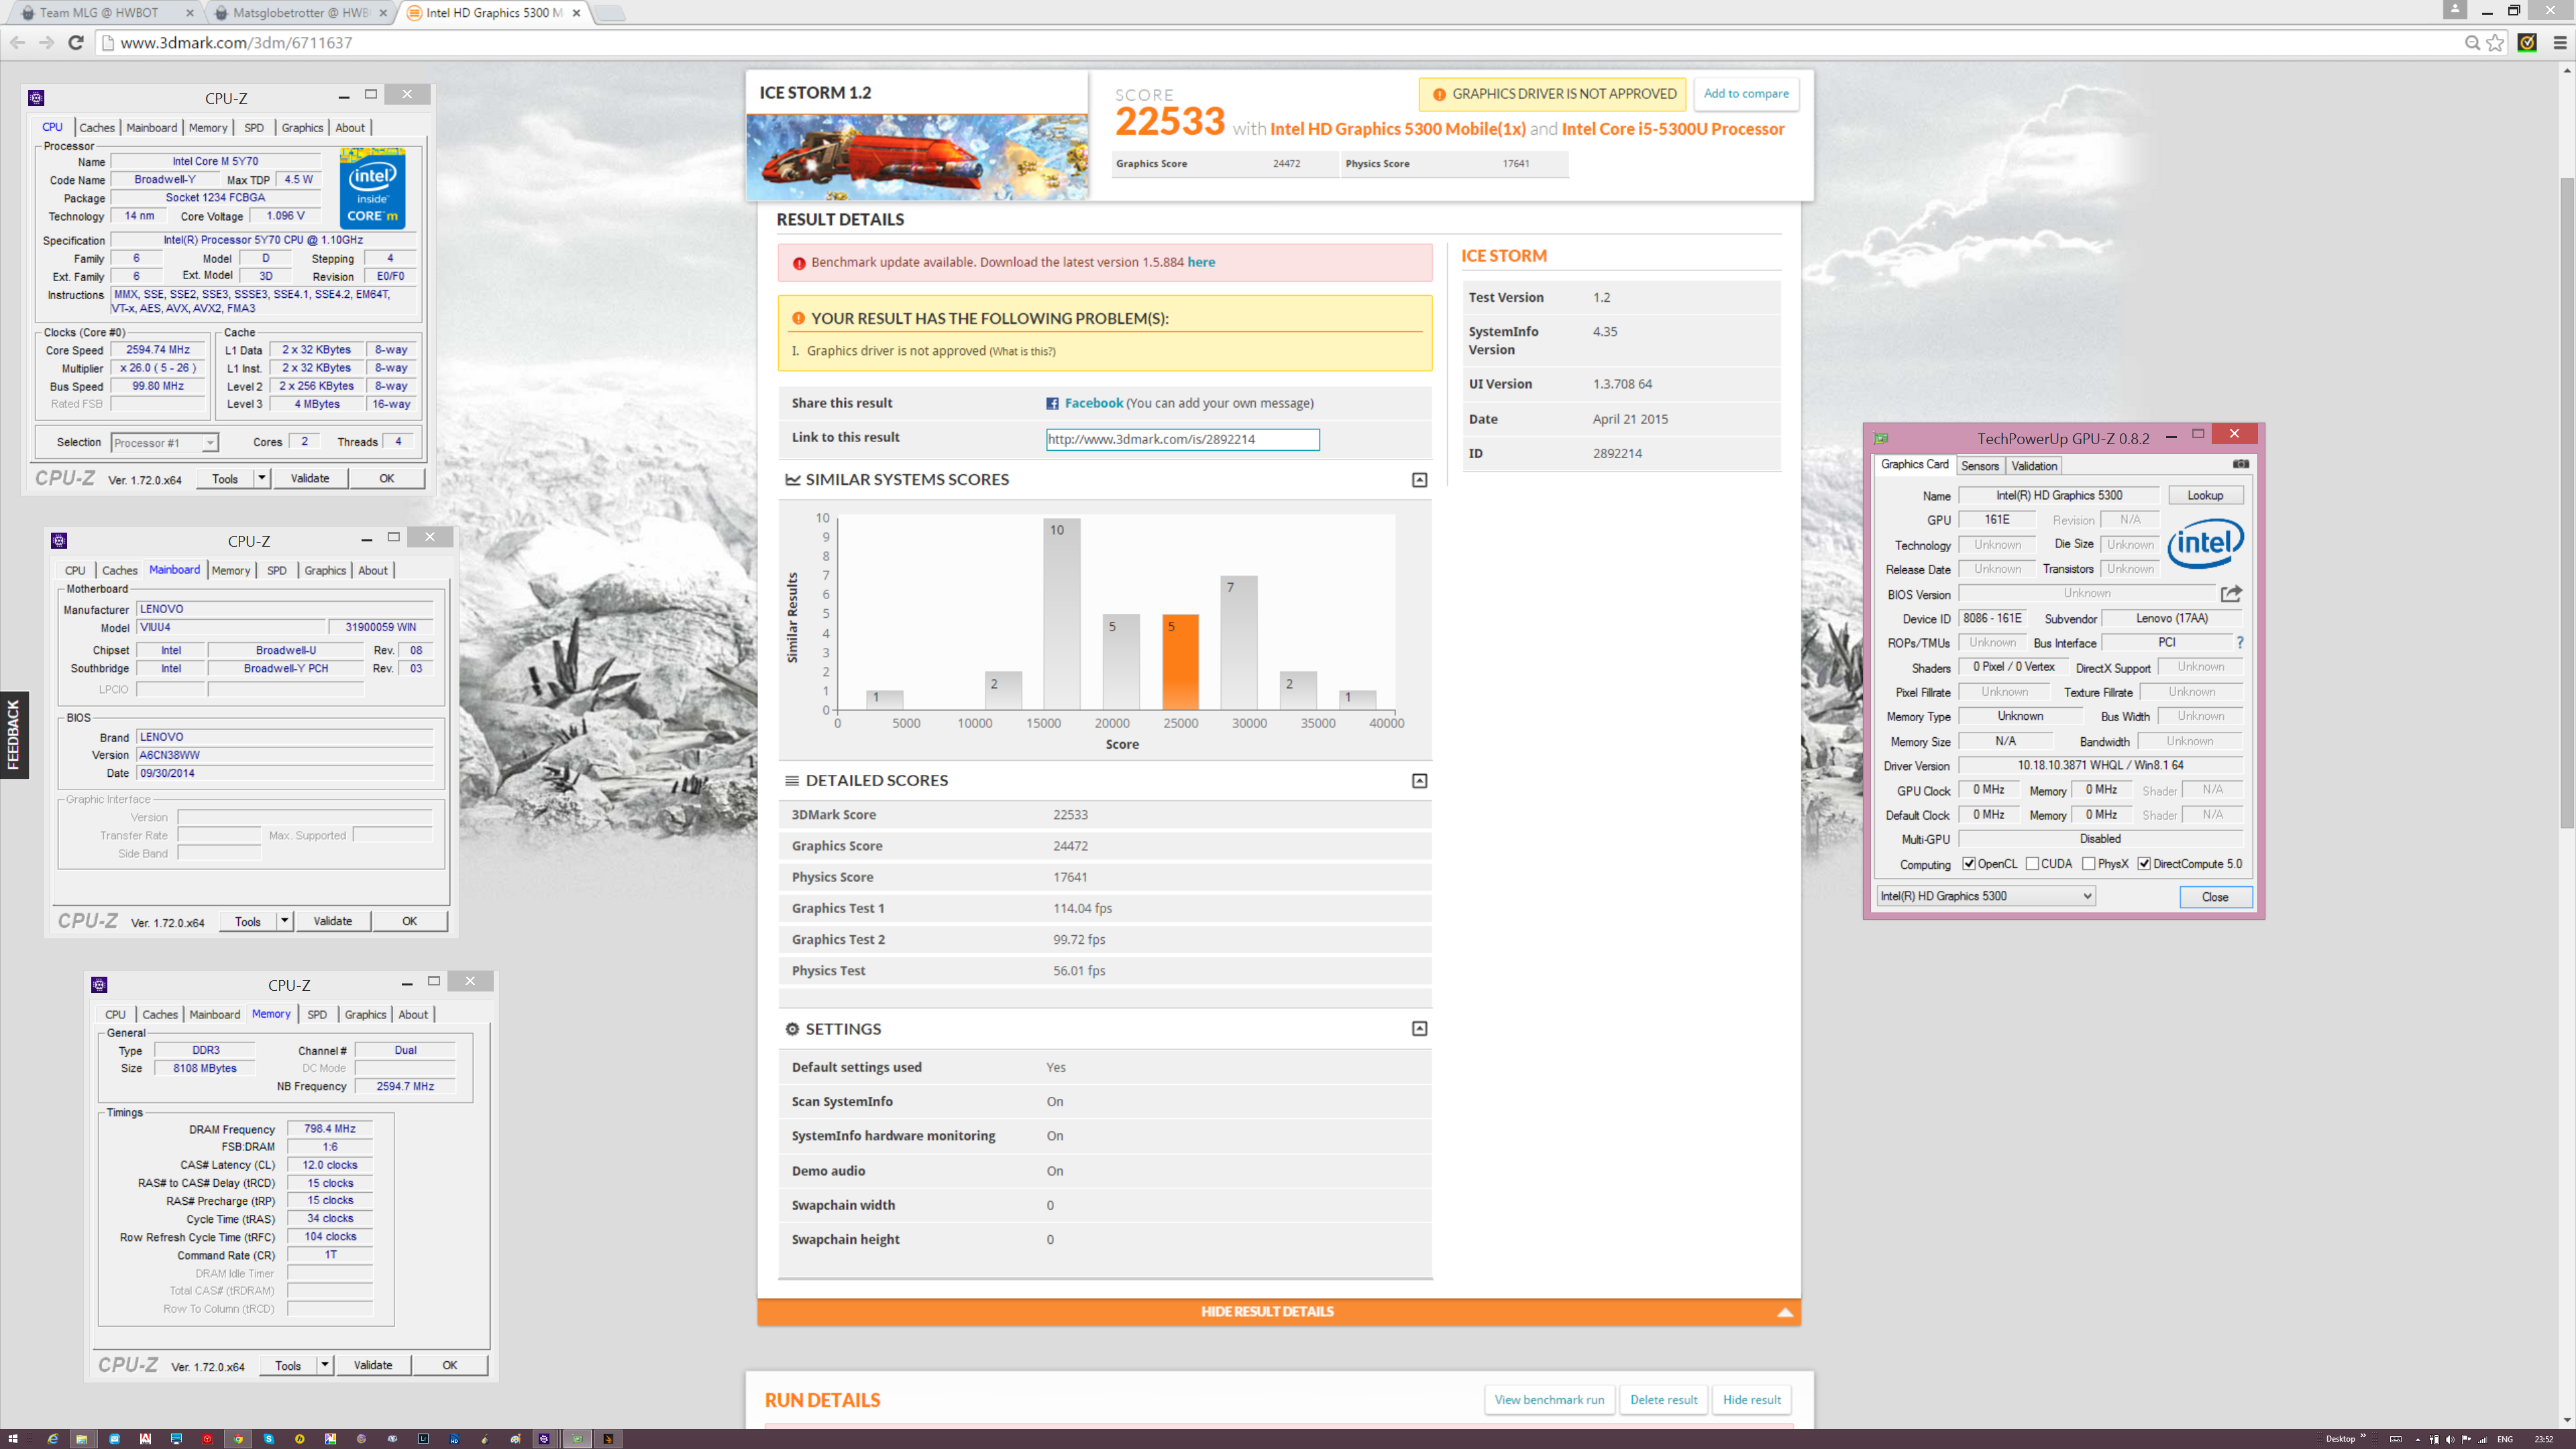
Task: Toggle the DirectCompute 5.0 checkbox
Action: [x=2144, y=864]
